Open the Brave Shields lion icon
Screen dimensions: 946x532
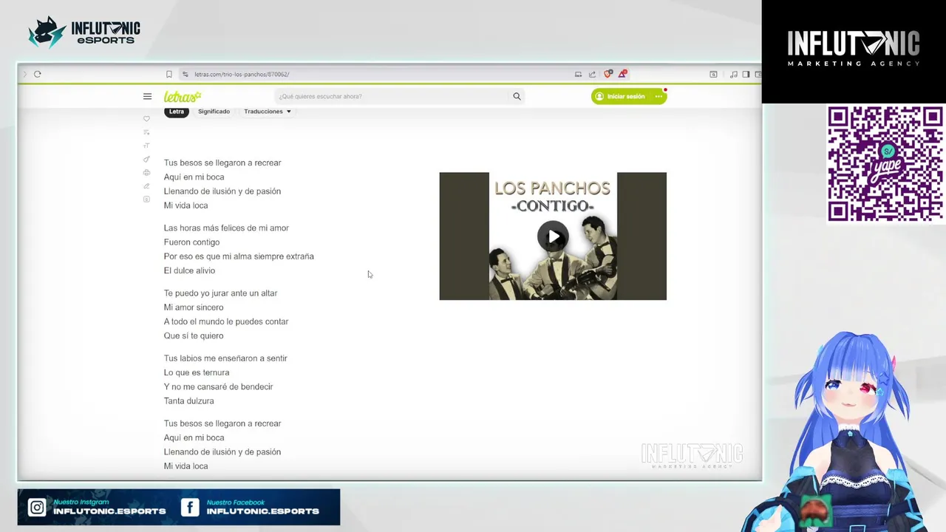point(608,74)
